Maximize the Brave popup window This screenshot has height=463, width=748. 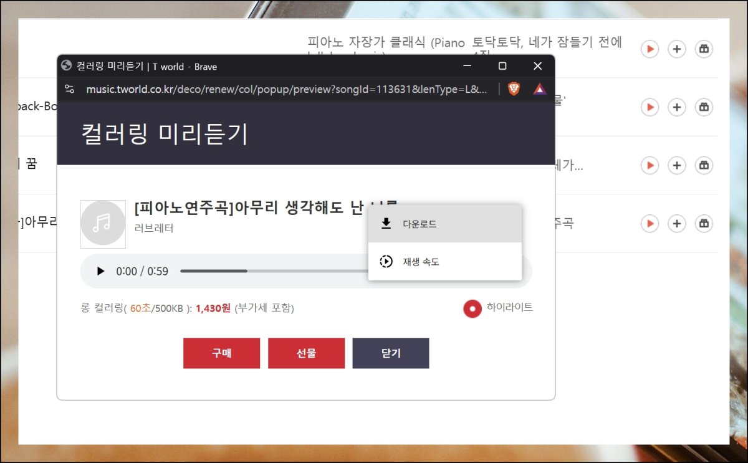(502, 66)
